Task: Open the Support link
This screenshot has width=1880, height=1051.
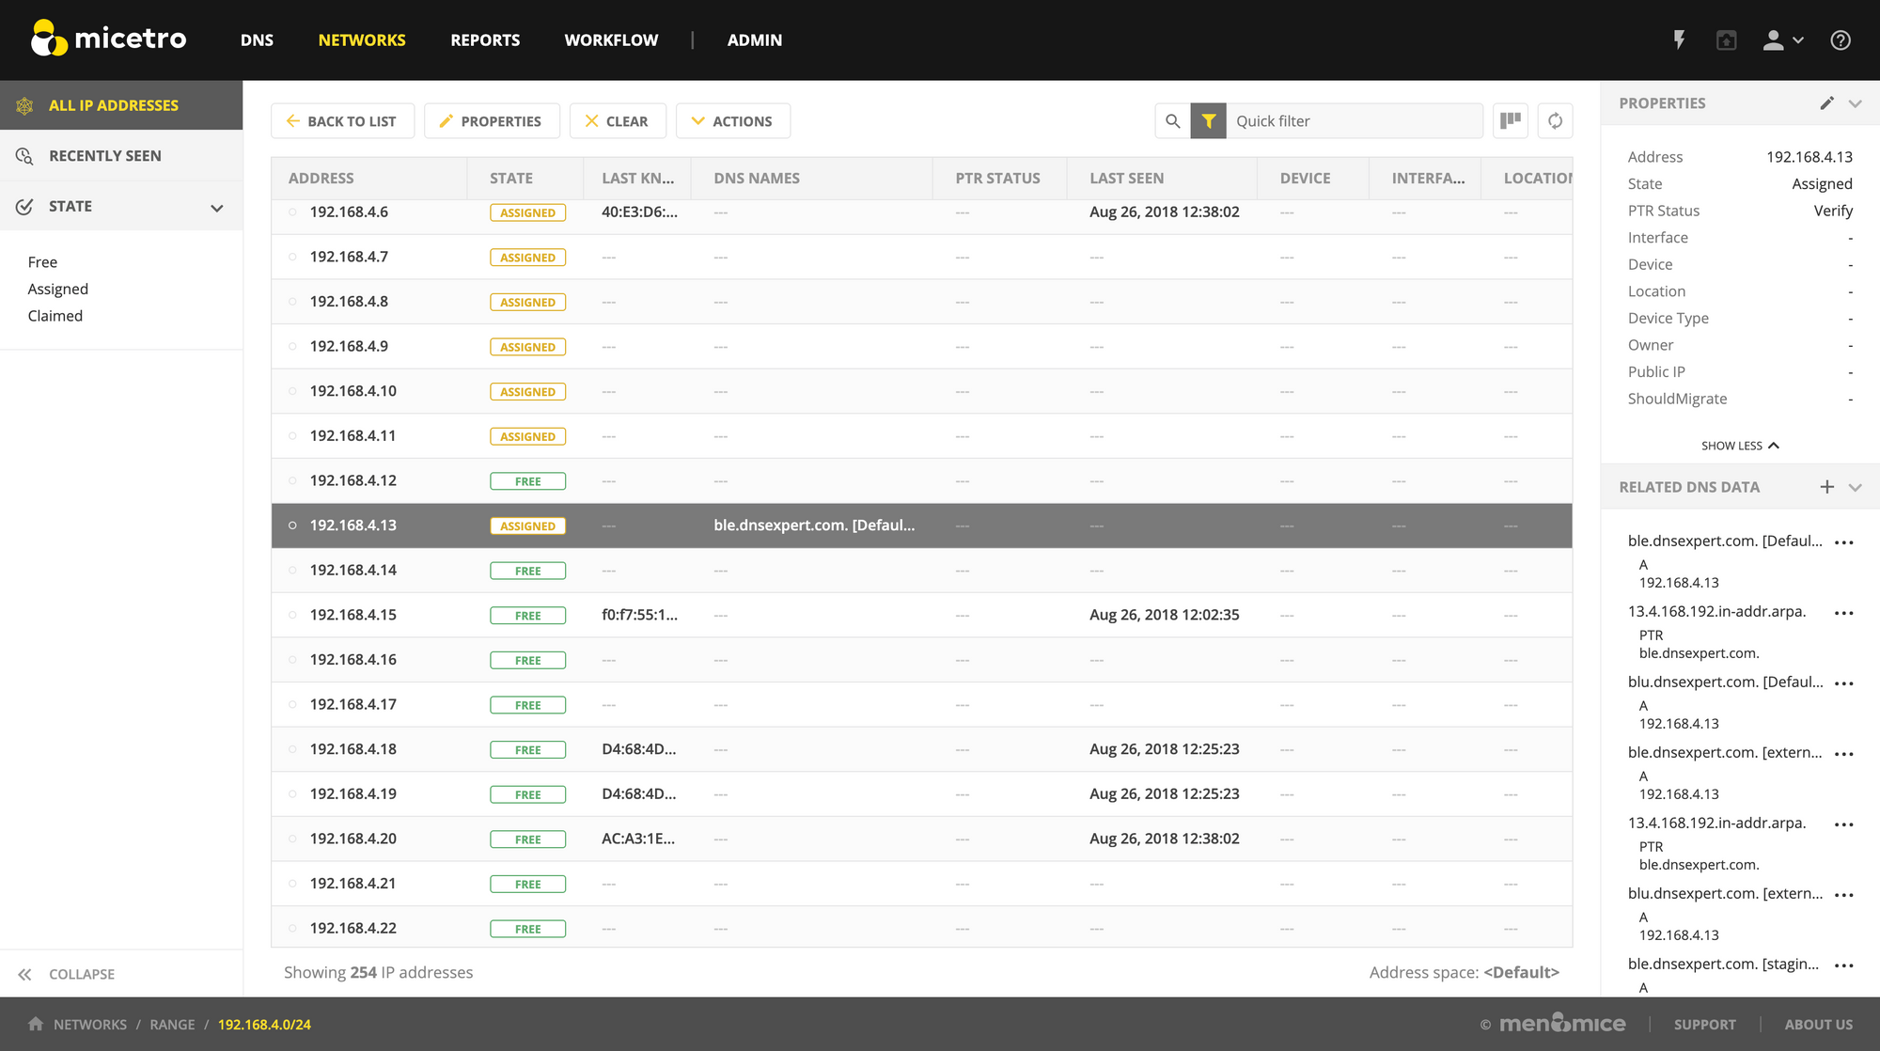Action: point(1704,1025)
